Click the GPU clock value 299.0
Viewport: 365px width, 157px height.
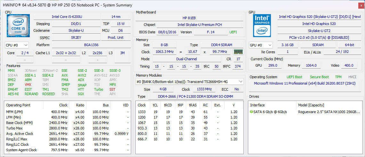coord(273,66)
